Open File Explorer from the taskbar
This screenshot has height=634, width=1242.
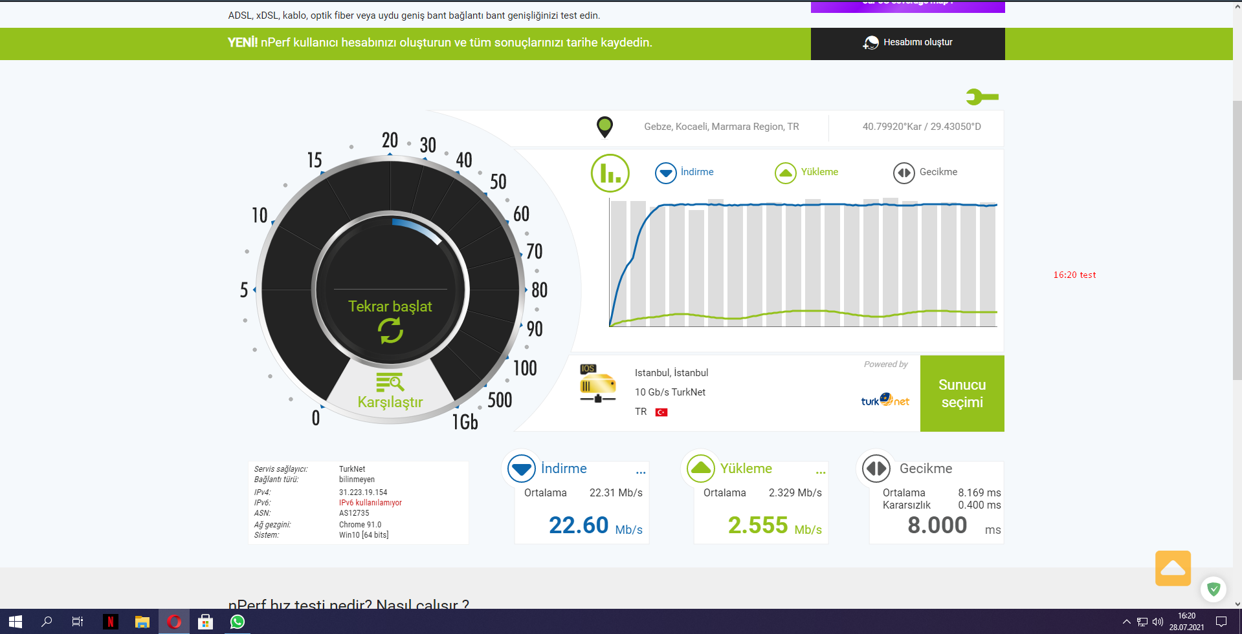tap(142, 622)
